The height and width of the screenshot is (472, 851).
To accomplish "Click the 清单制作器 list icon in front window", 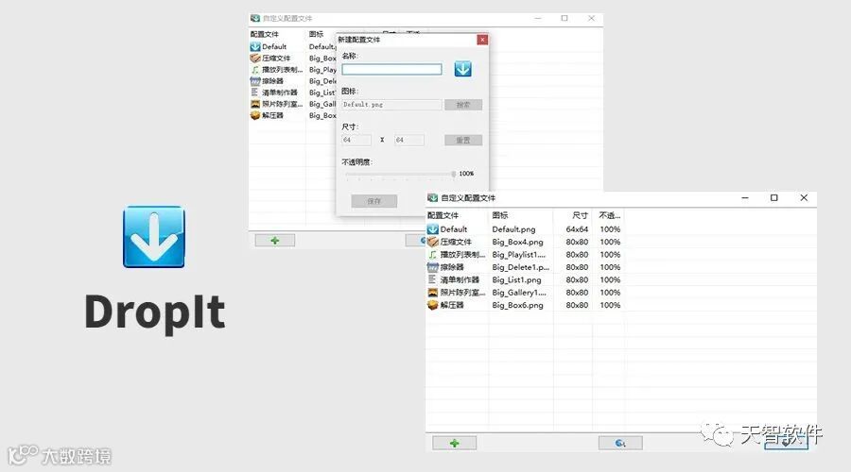I will (x=432, y=279).
